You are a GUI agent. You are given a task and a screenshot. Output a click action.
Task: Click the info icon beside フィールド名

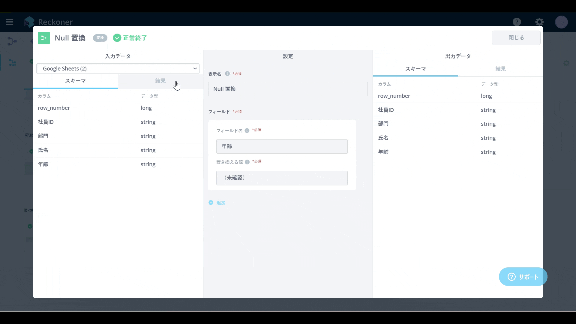[x=247, y=130]
